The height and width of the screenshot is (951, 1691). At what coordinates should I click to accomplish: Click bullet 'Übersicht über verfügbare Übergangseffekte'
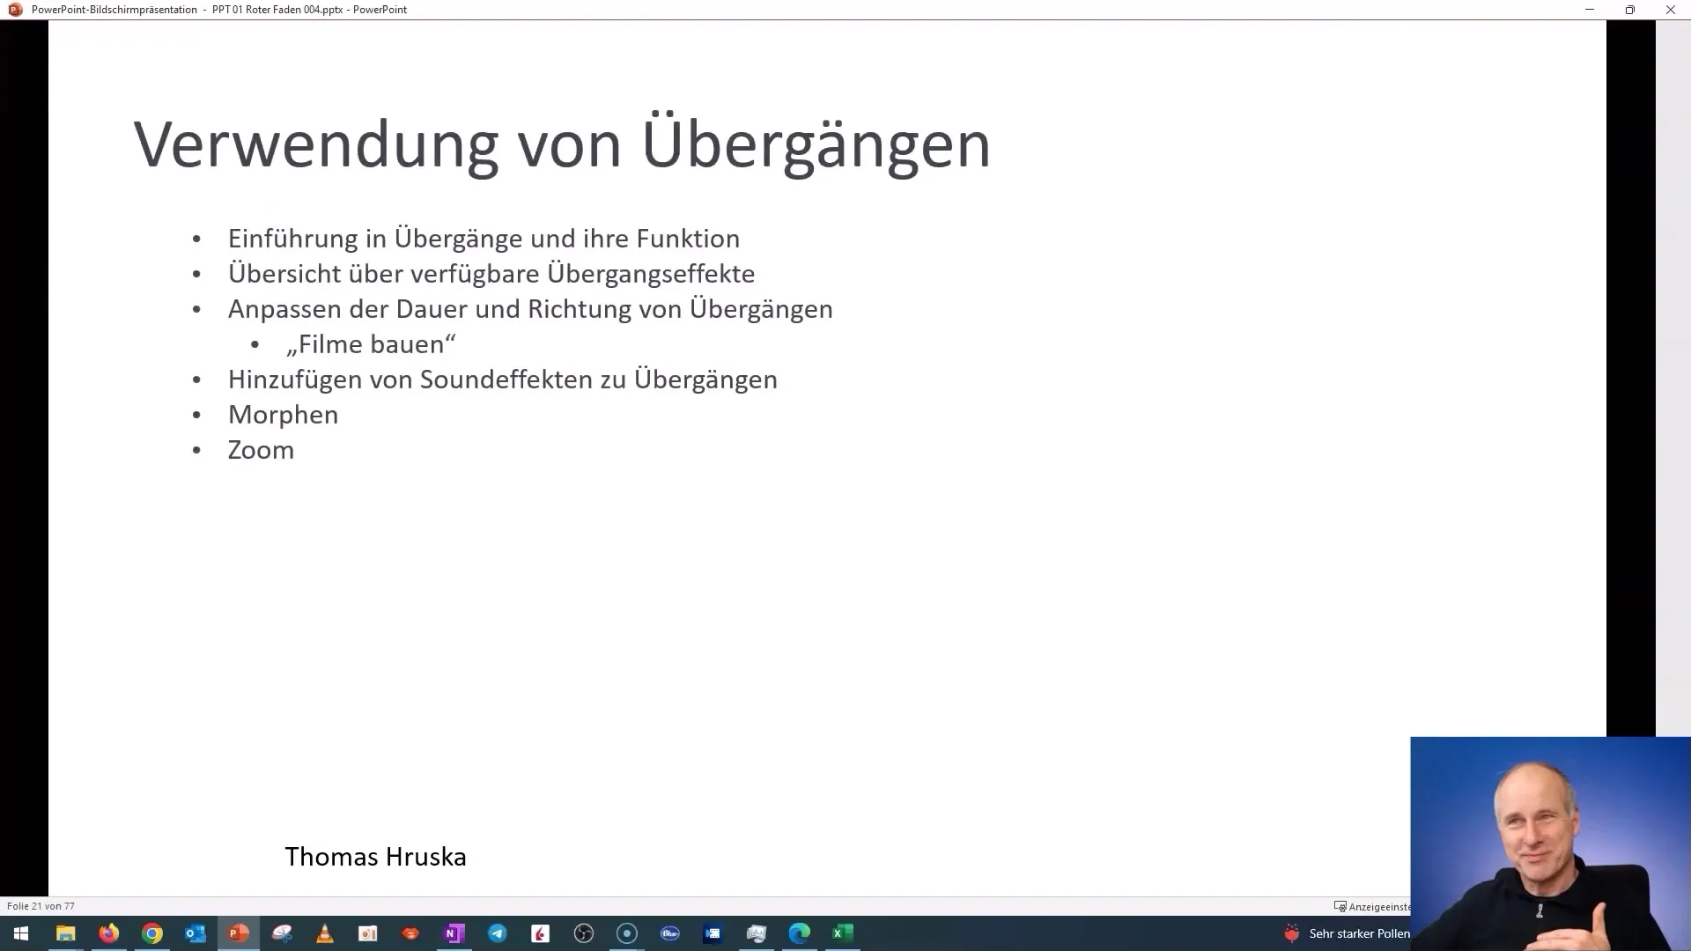491,274
